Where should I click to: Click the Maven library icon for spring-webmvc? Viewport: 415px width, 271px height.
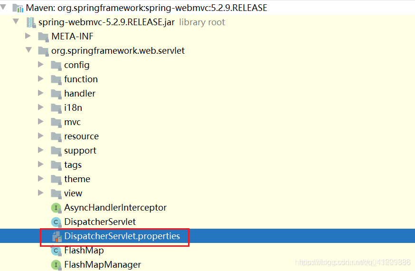[x=18, y=8]
